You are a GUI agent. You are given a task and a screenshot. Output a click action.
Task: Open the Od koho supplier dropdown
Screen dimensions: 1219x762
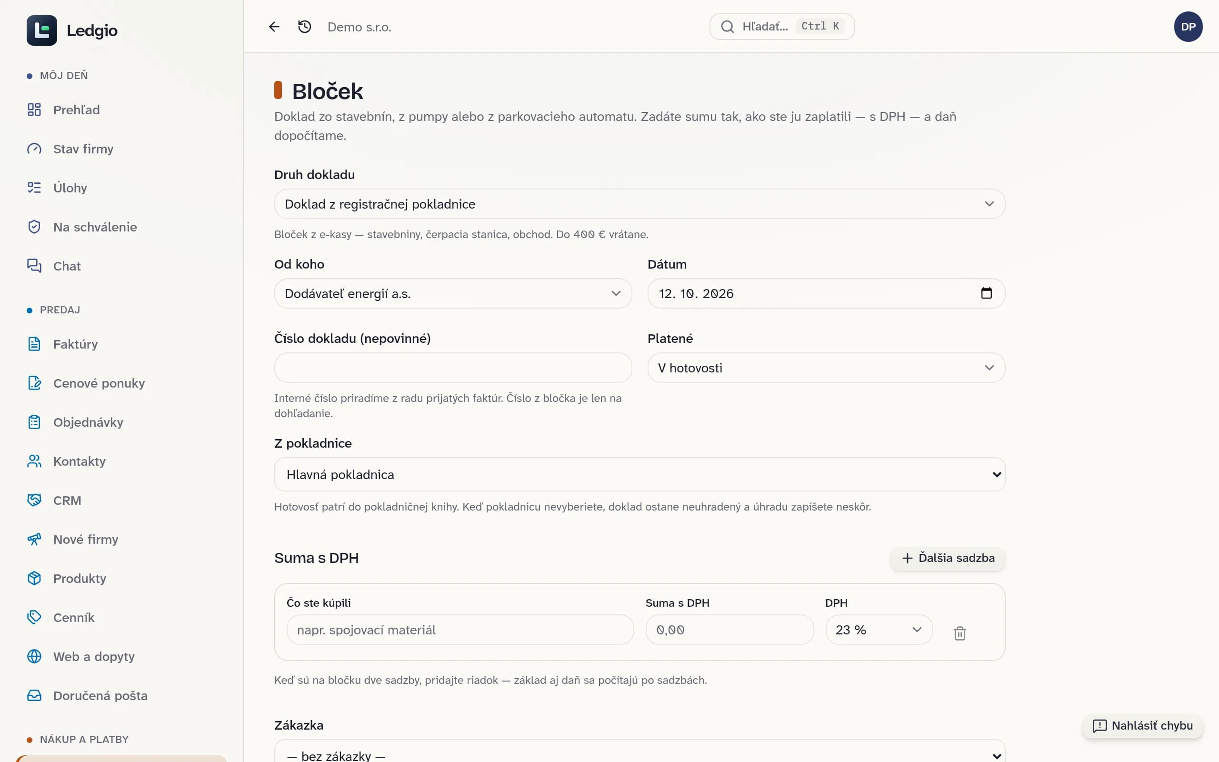453,293
